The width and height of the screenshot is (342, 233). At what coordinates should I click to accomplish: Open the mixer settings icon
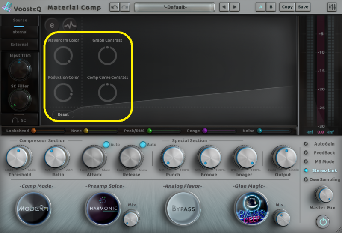pos(332,7)
